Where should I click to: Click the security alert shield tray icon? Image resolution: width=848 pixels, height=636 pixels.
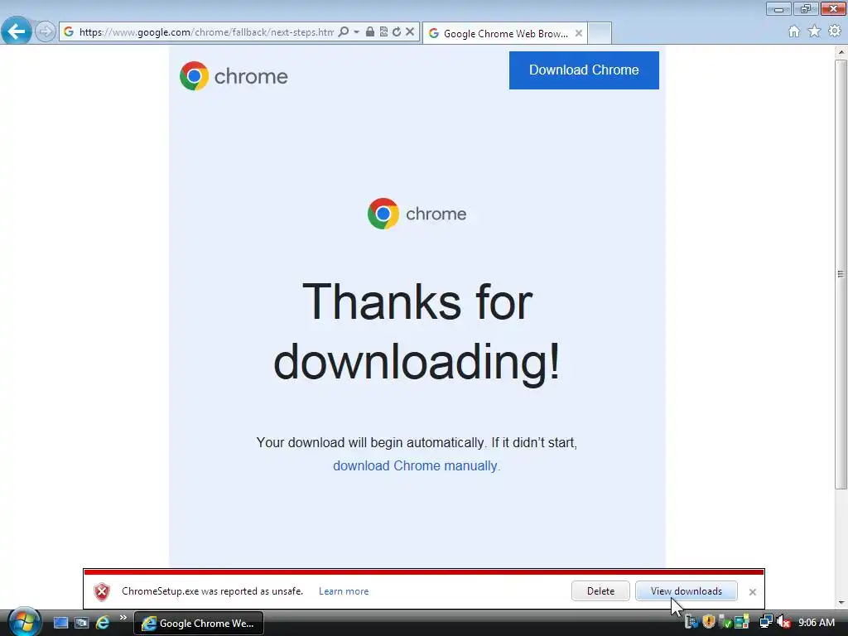(x=709, y=622)
